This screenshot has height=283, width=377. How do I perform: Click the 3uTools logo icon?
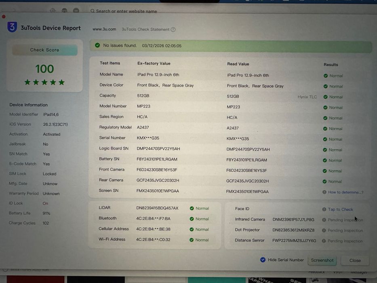point(12,27)
